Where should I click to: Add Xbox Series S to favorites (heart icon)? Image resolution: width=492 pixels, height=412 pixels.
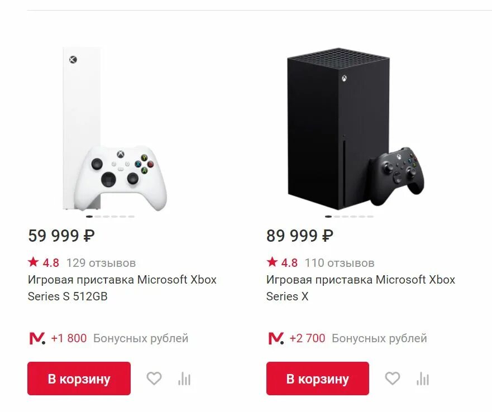tap(154, 379)
